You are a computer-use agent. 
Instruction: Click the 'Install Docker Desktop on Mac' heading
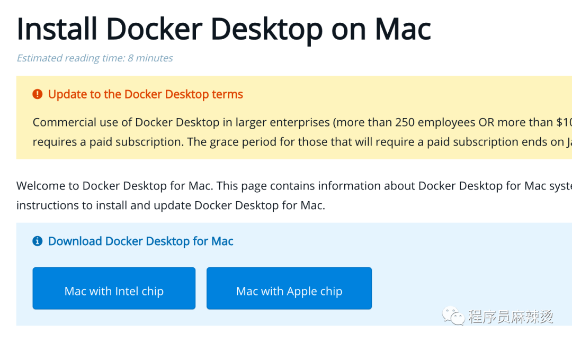pos(224,29)
